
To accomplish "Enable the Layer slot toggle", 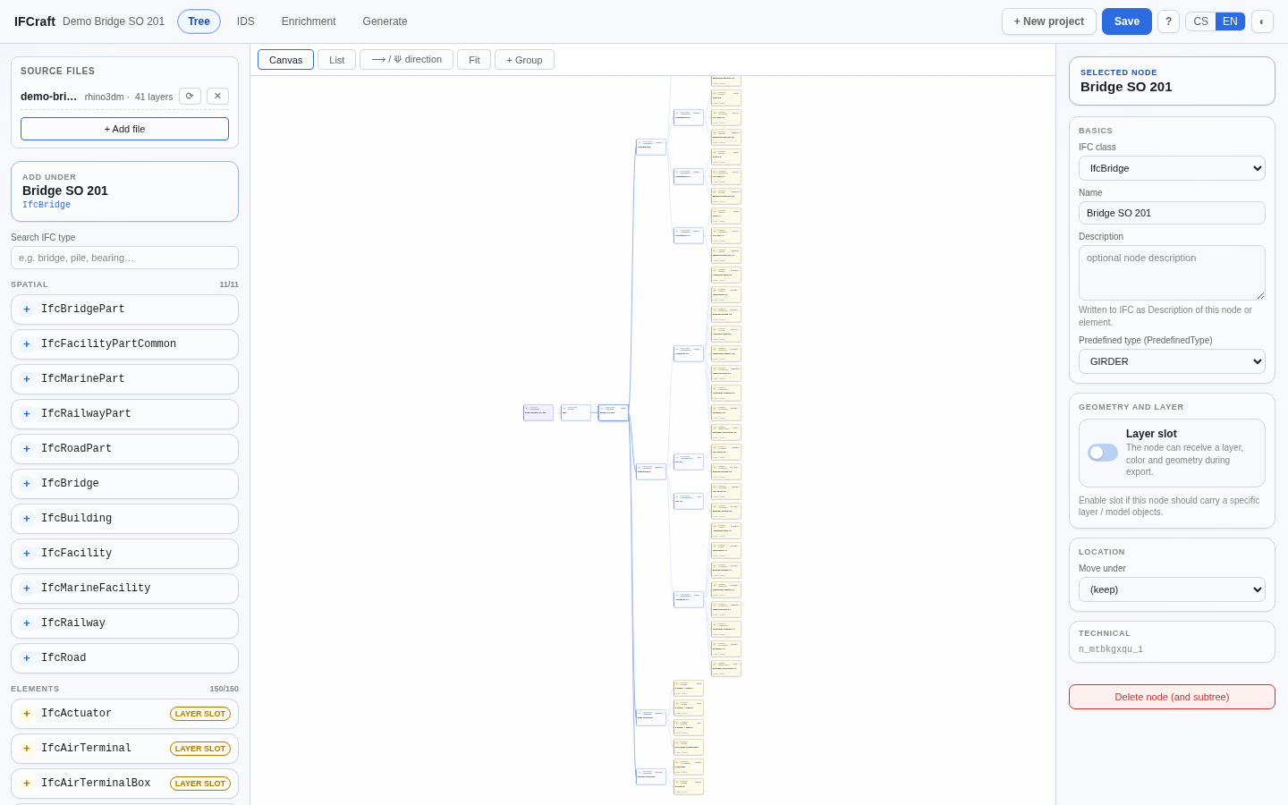I will pyautogui.click(x=1103, y=453).
